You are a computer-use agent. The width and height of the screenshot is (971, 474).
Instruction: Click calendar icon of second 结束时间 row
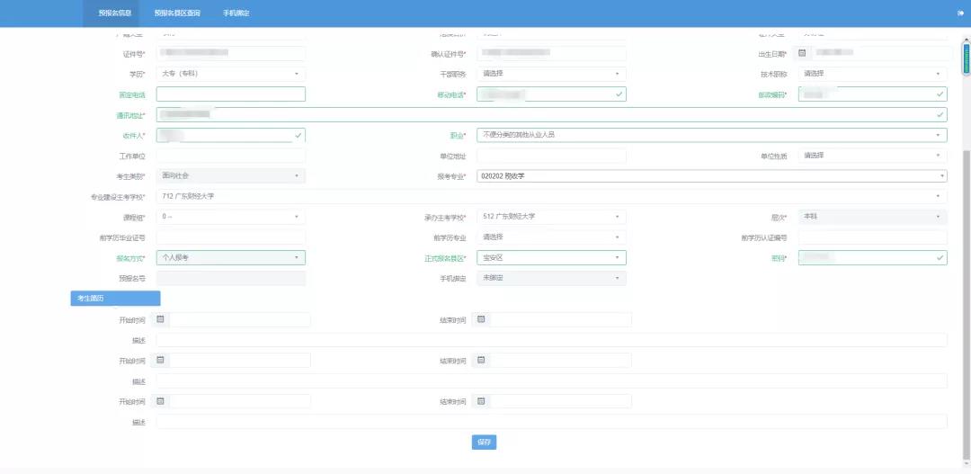point(481,360)
